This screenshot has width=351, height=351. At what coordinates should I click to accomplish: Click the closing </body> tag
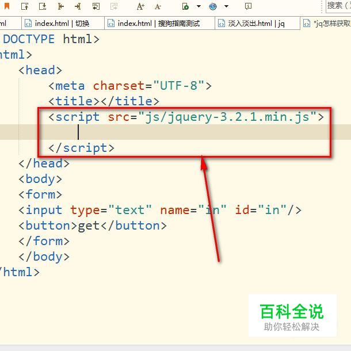(44, 257)
